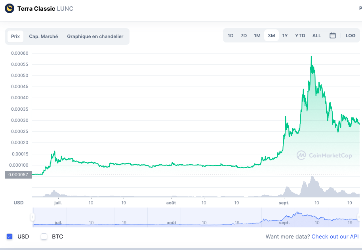Enable the BTC checkbox

(44, 237)
